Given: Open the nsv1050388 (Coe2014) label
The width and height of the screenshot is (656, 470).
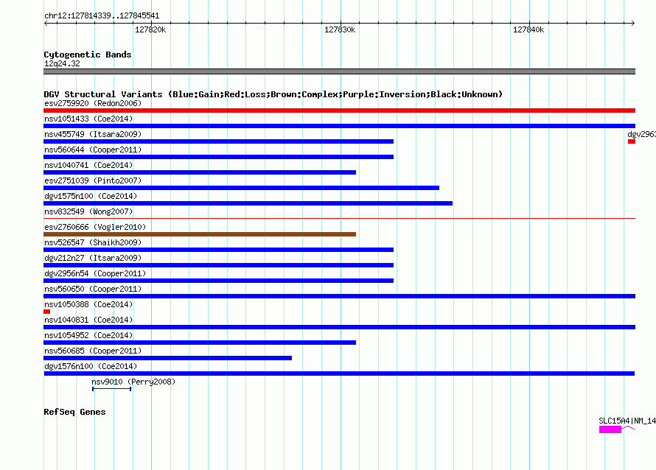Looking at the screenshot, I should coord(88,304).
